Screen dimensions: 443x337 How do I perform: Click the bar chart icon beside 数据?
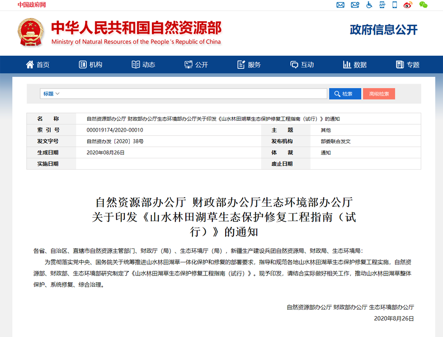click(x=347, y=64)
